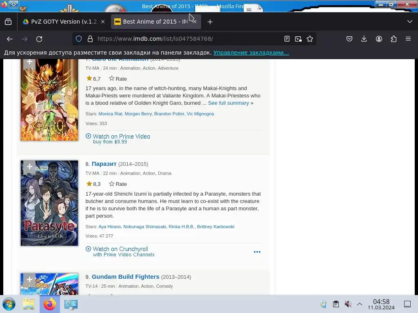Viewport: 418px width, 313px height.
Task: Unmute the volume tray icon
Action: pyautogui.click(x=348, y=304)
